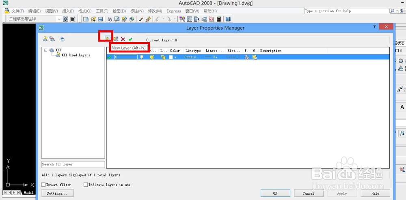Check Indicate layers in use checkbox
The image size is (406, 200).
click(85, 185)
